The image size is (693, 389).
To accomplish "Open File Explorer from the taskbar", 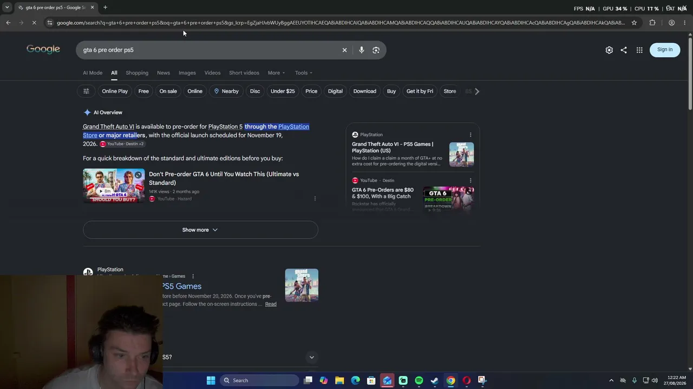I will [x=339, y=380].
